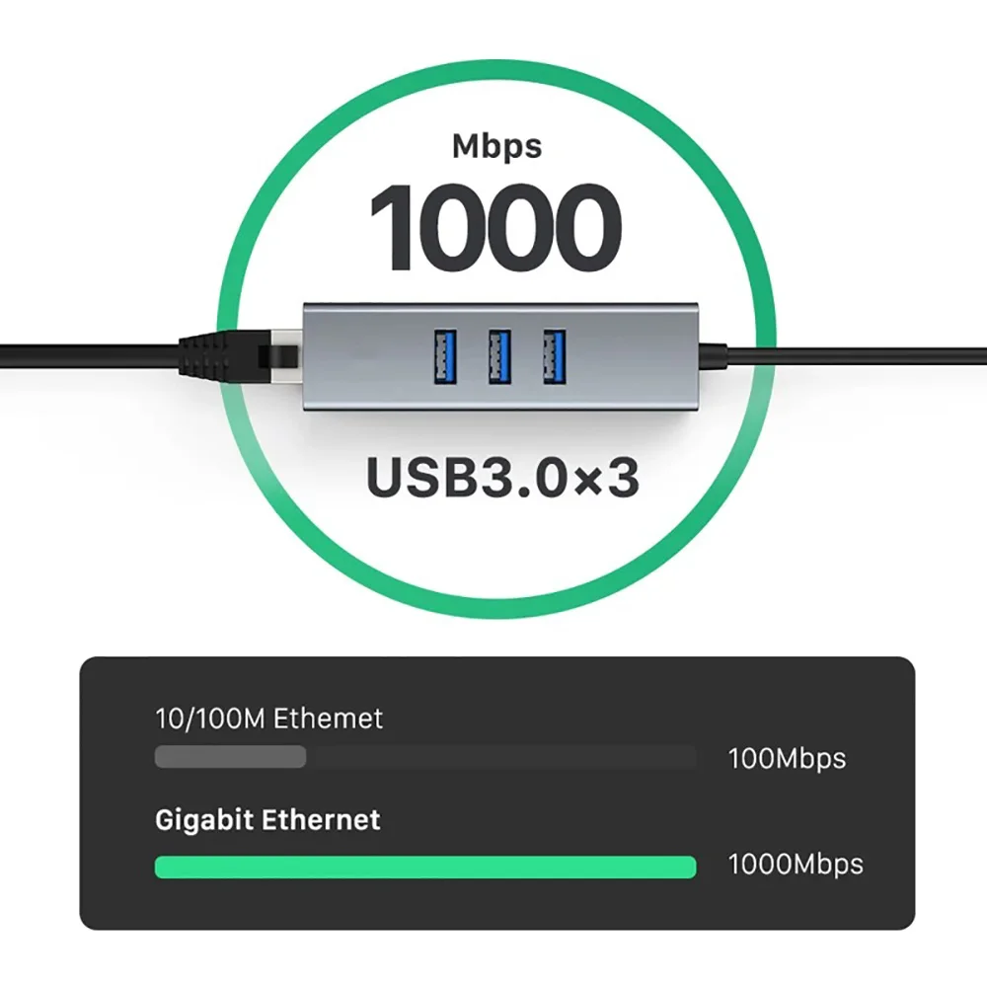Click the gray 100Mbps progress bar
Image resolution: width=987 pixels, height=987 pixels.
pyautogui.click(x=230, y=757)
